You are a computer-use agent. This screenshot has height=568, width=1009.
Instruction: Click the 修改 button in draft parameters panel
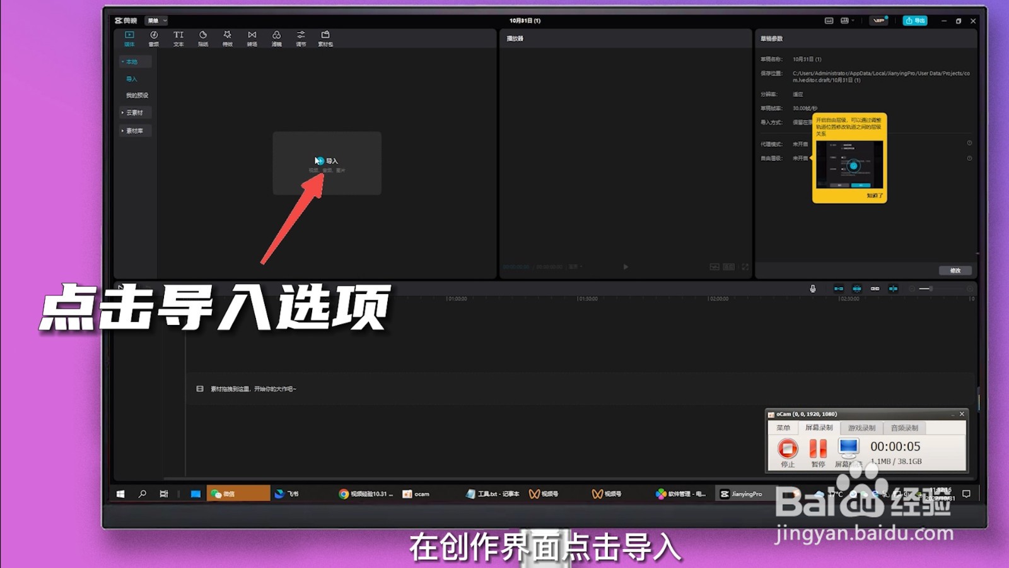[x=955, y=269]
